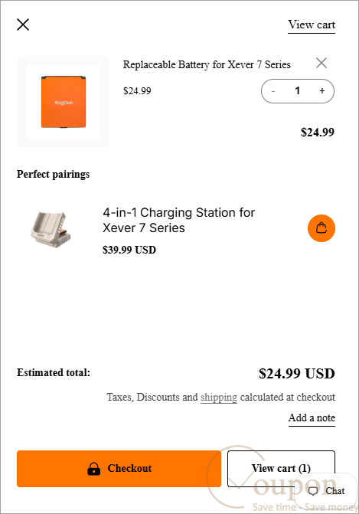The image size is (359, 514).
Task: Click the quantity field showing 1
Action: [298, 91]
